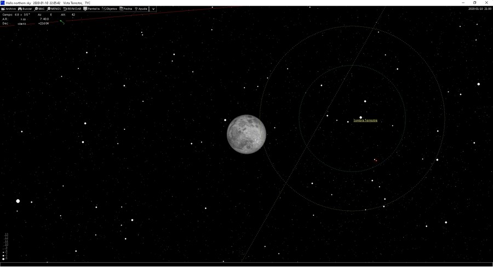Open the Fecha date menu
Screen dimensions: 493x277
tap(126, 9)
